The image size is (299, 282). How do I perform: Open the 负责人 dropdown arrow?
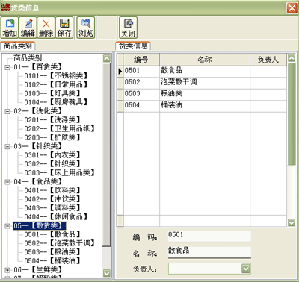pos(246,269)
